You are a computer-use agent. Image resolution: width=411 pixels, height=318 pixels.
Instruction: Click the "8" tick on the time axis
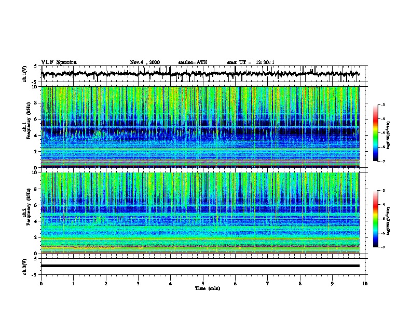[300, 284]
